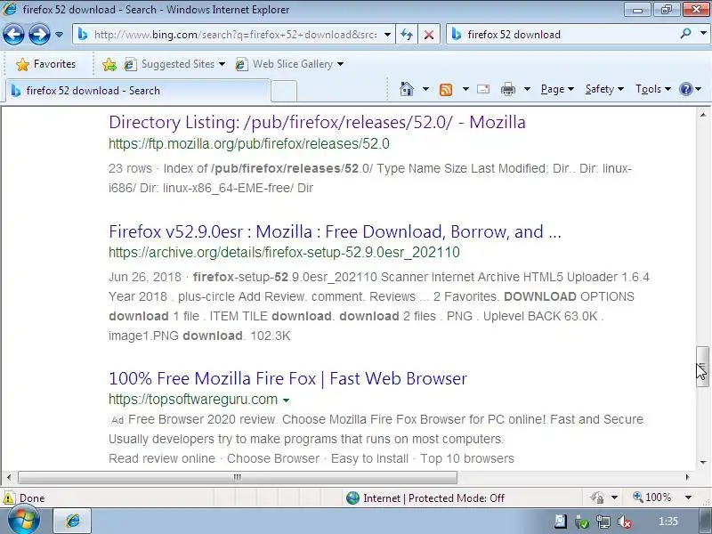Image resolution: width=712 pixels, height=534 pixels.
Task: Open search provider dropdown arrow
Action: (703, 34)
